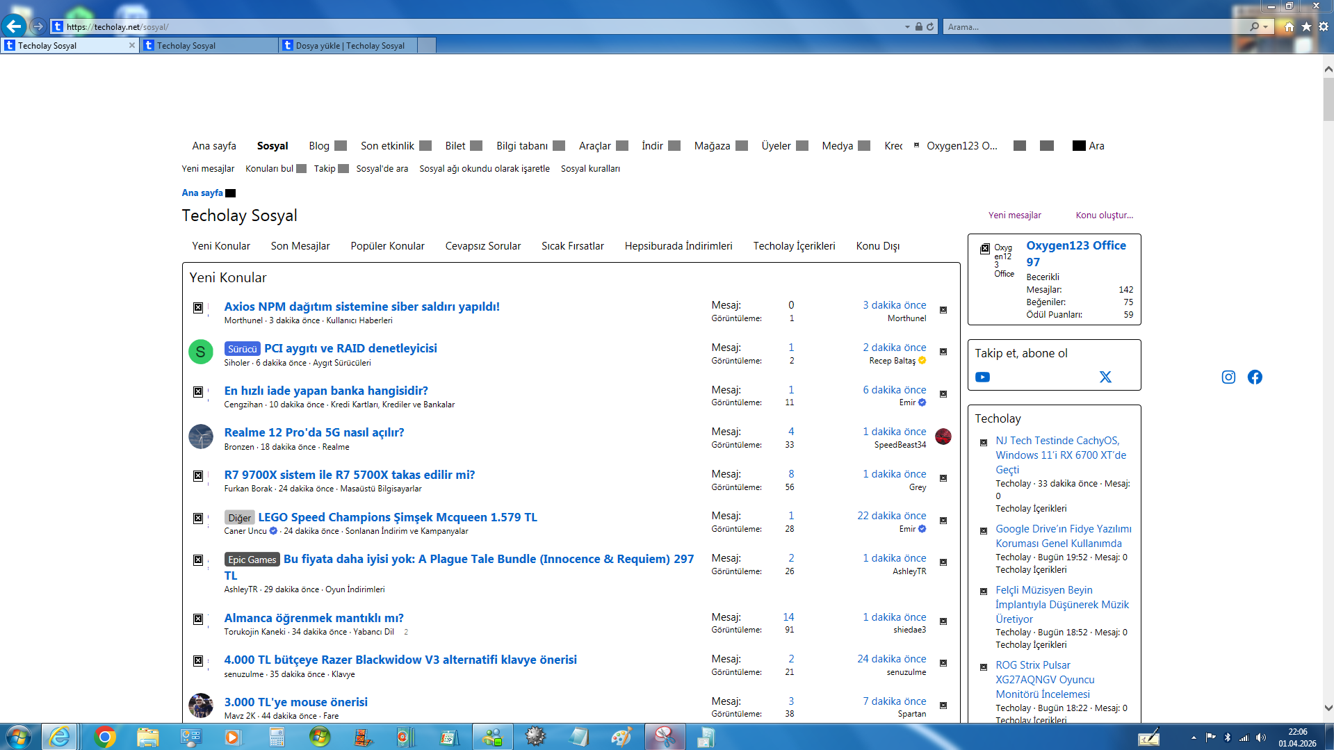Expand the Üyeler menu dropdown
This screenshot has height=750, width=1334.
coord(802,146)
